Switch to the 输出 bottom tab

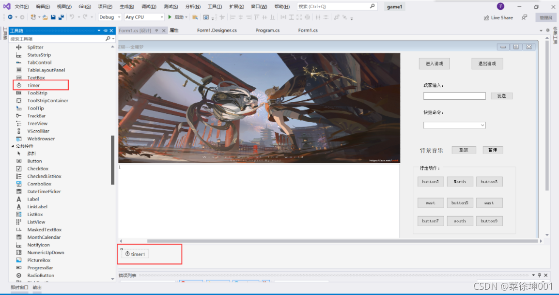point(37,288)
